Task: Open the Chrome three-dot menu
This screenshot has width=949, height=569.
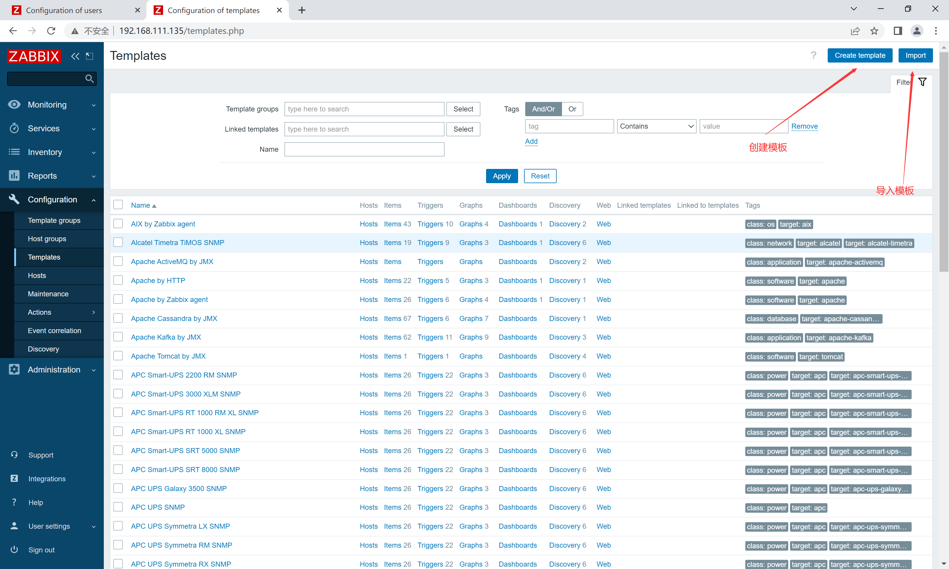Action: point(936,31)
